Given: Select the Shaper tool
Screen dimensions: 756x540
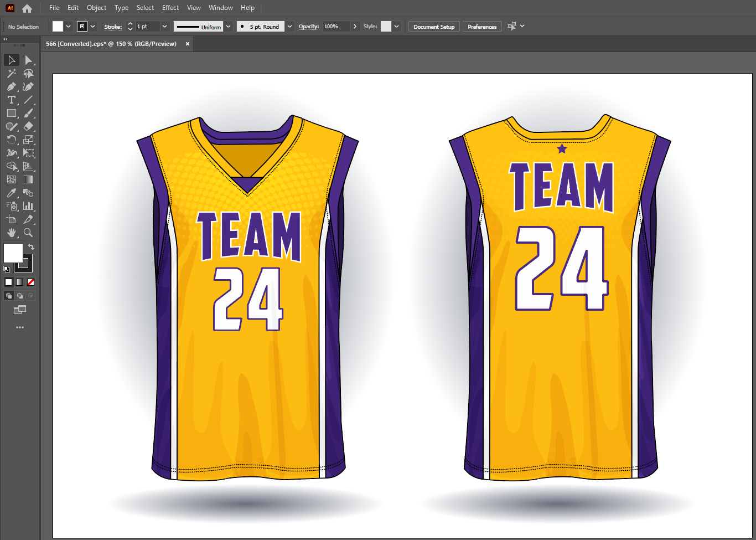Looking at the screenshot, I should click(x=12, y=126).
